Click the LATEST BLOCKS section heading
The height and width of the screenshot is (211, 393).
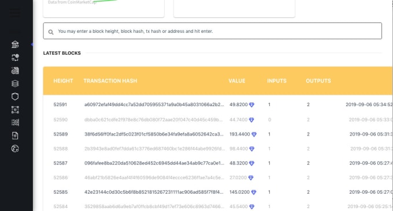62,53
